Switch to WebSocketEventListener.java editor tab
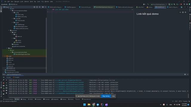191x107 pixels. tap(125, 7)
